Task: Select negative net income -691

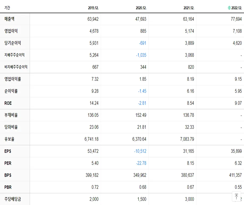Action: point(143,43)
